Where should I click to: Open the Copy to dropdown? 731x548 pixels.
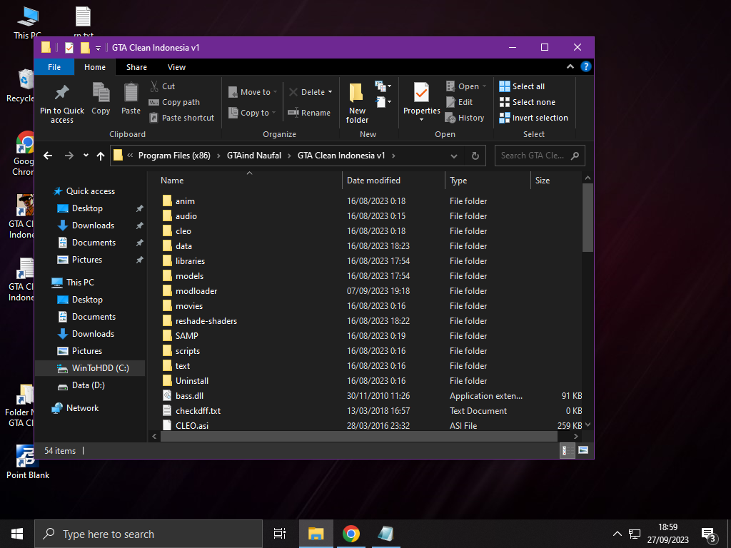(252, 112)
